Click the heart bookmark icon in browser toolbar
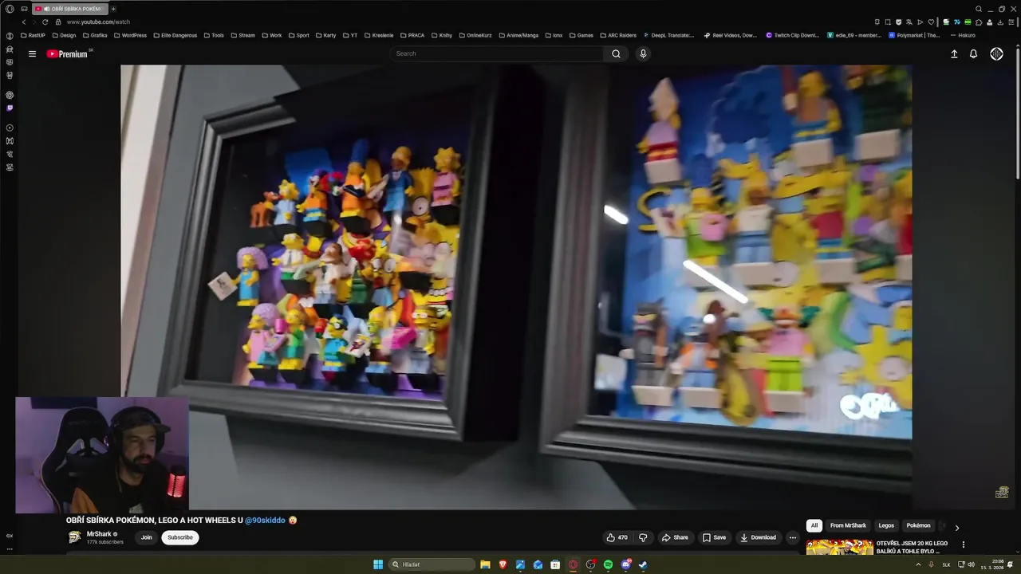 (930, 22)
